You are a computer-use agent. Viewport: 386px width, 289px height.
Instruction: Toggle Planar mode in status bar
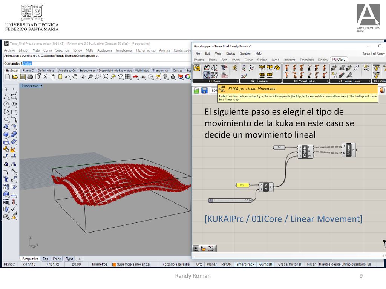coord(211,265)
